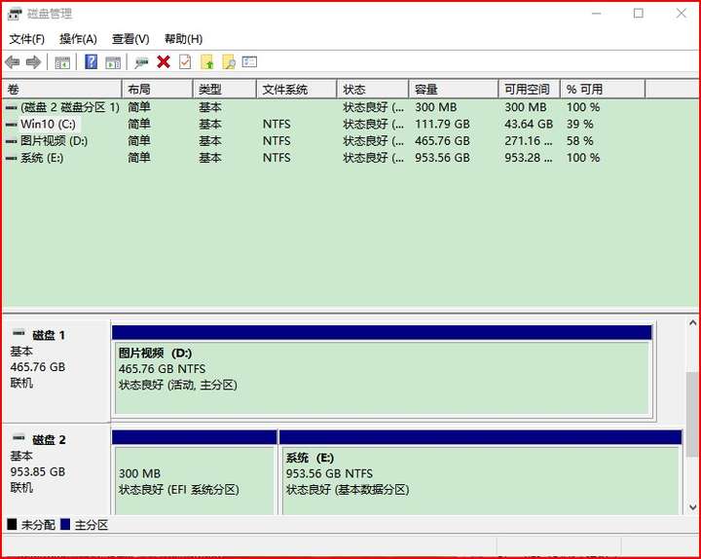Click the 39 % free cell
Image resolution: width=701 pixels, height=559 pixels.
coord(580,125)
